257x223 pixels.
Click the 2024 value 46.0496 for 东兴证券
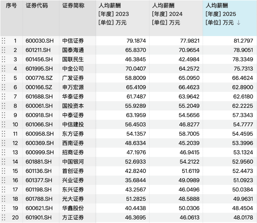(x=189, y=190)
